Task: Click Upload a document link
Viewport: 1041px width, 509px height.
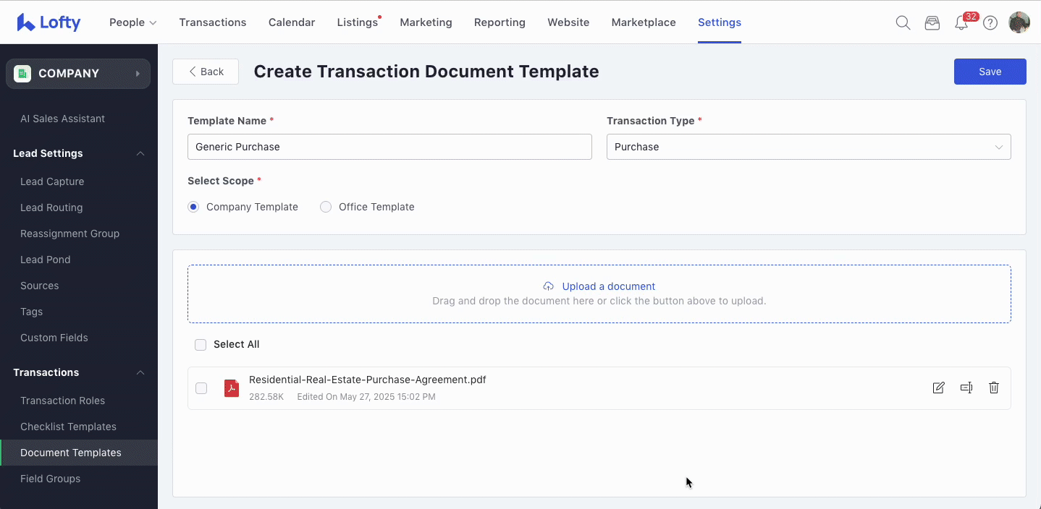Action: (609, 286)
